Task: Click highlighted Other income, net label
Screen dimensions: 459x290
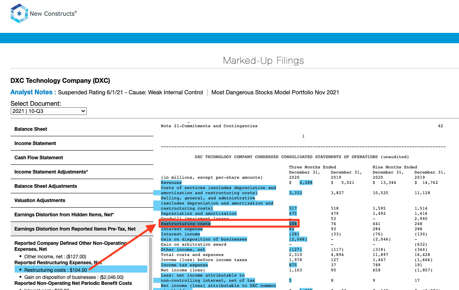Action: click(x=183, y=250)
